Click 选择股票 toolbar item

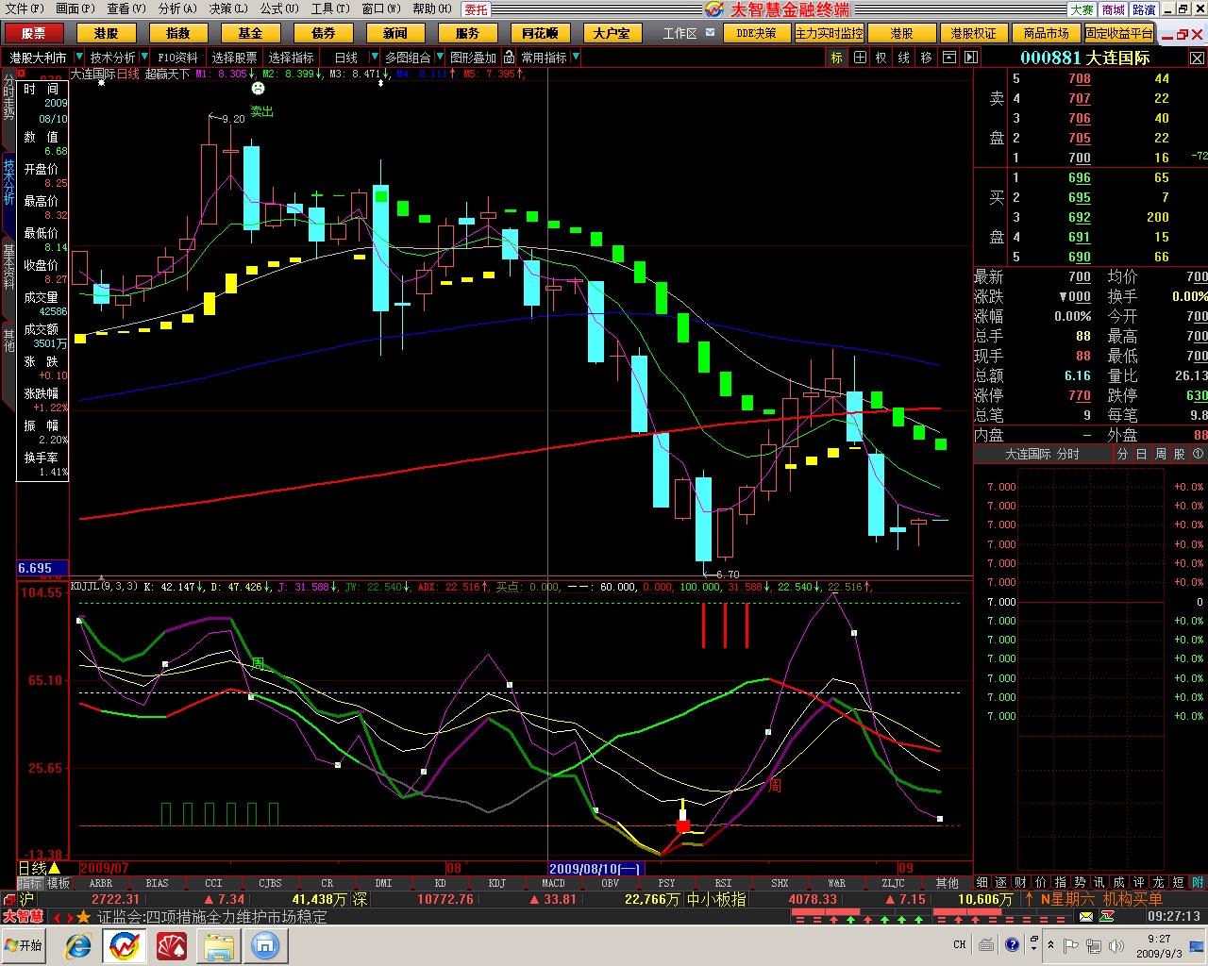[234, 58]
